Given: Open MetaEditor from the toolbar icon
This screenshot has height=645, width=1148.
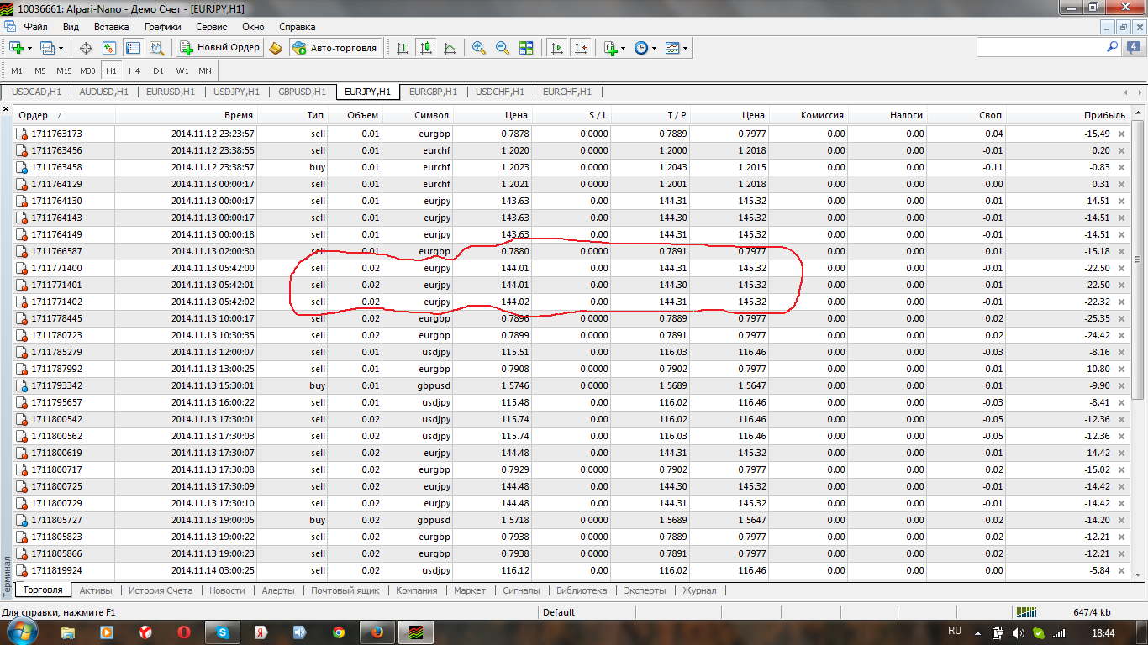Looking at the screenshot, I should 276,48.
